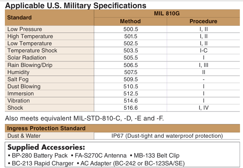The width and height of the screenshot is (243, 168).
Task: Select the 'Dust Blowing' row label
Action: pyautogui.click(x=24, y=86)
